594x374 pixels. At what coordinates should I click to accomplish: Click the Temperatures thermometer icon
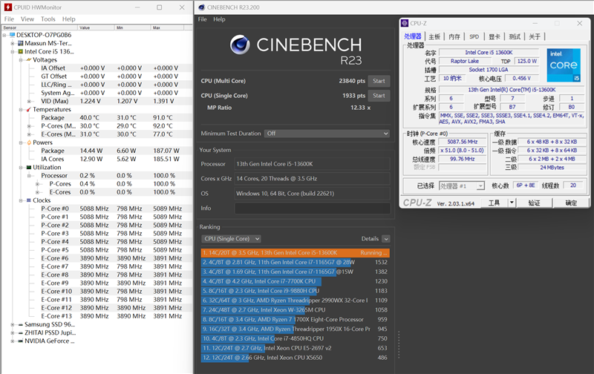pos(29,109)
